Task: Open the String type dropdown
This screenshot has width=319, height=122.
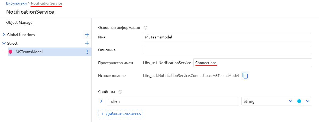Action: pos(267,101)
